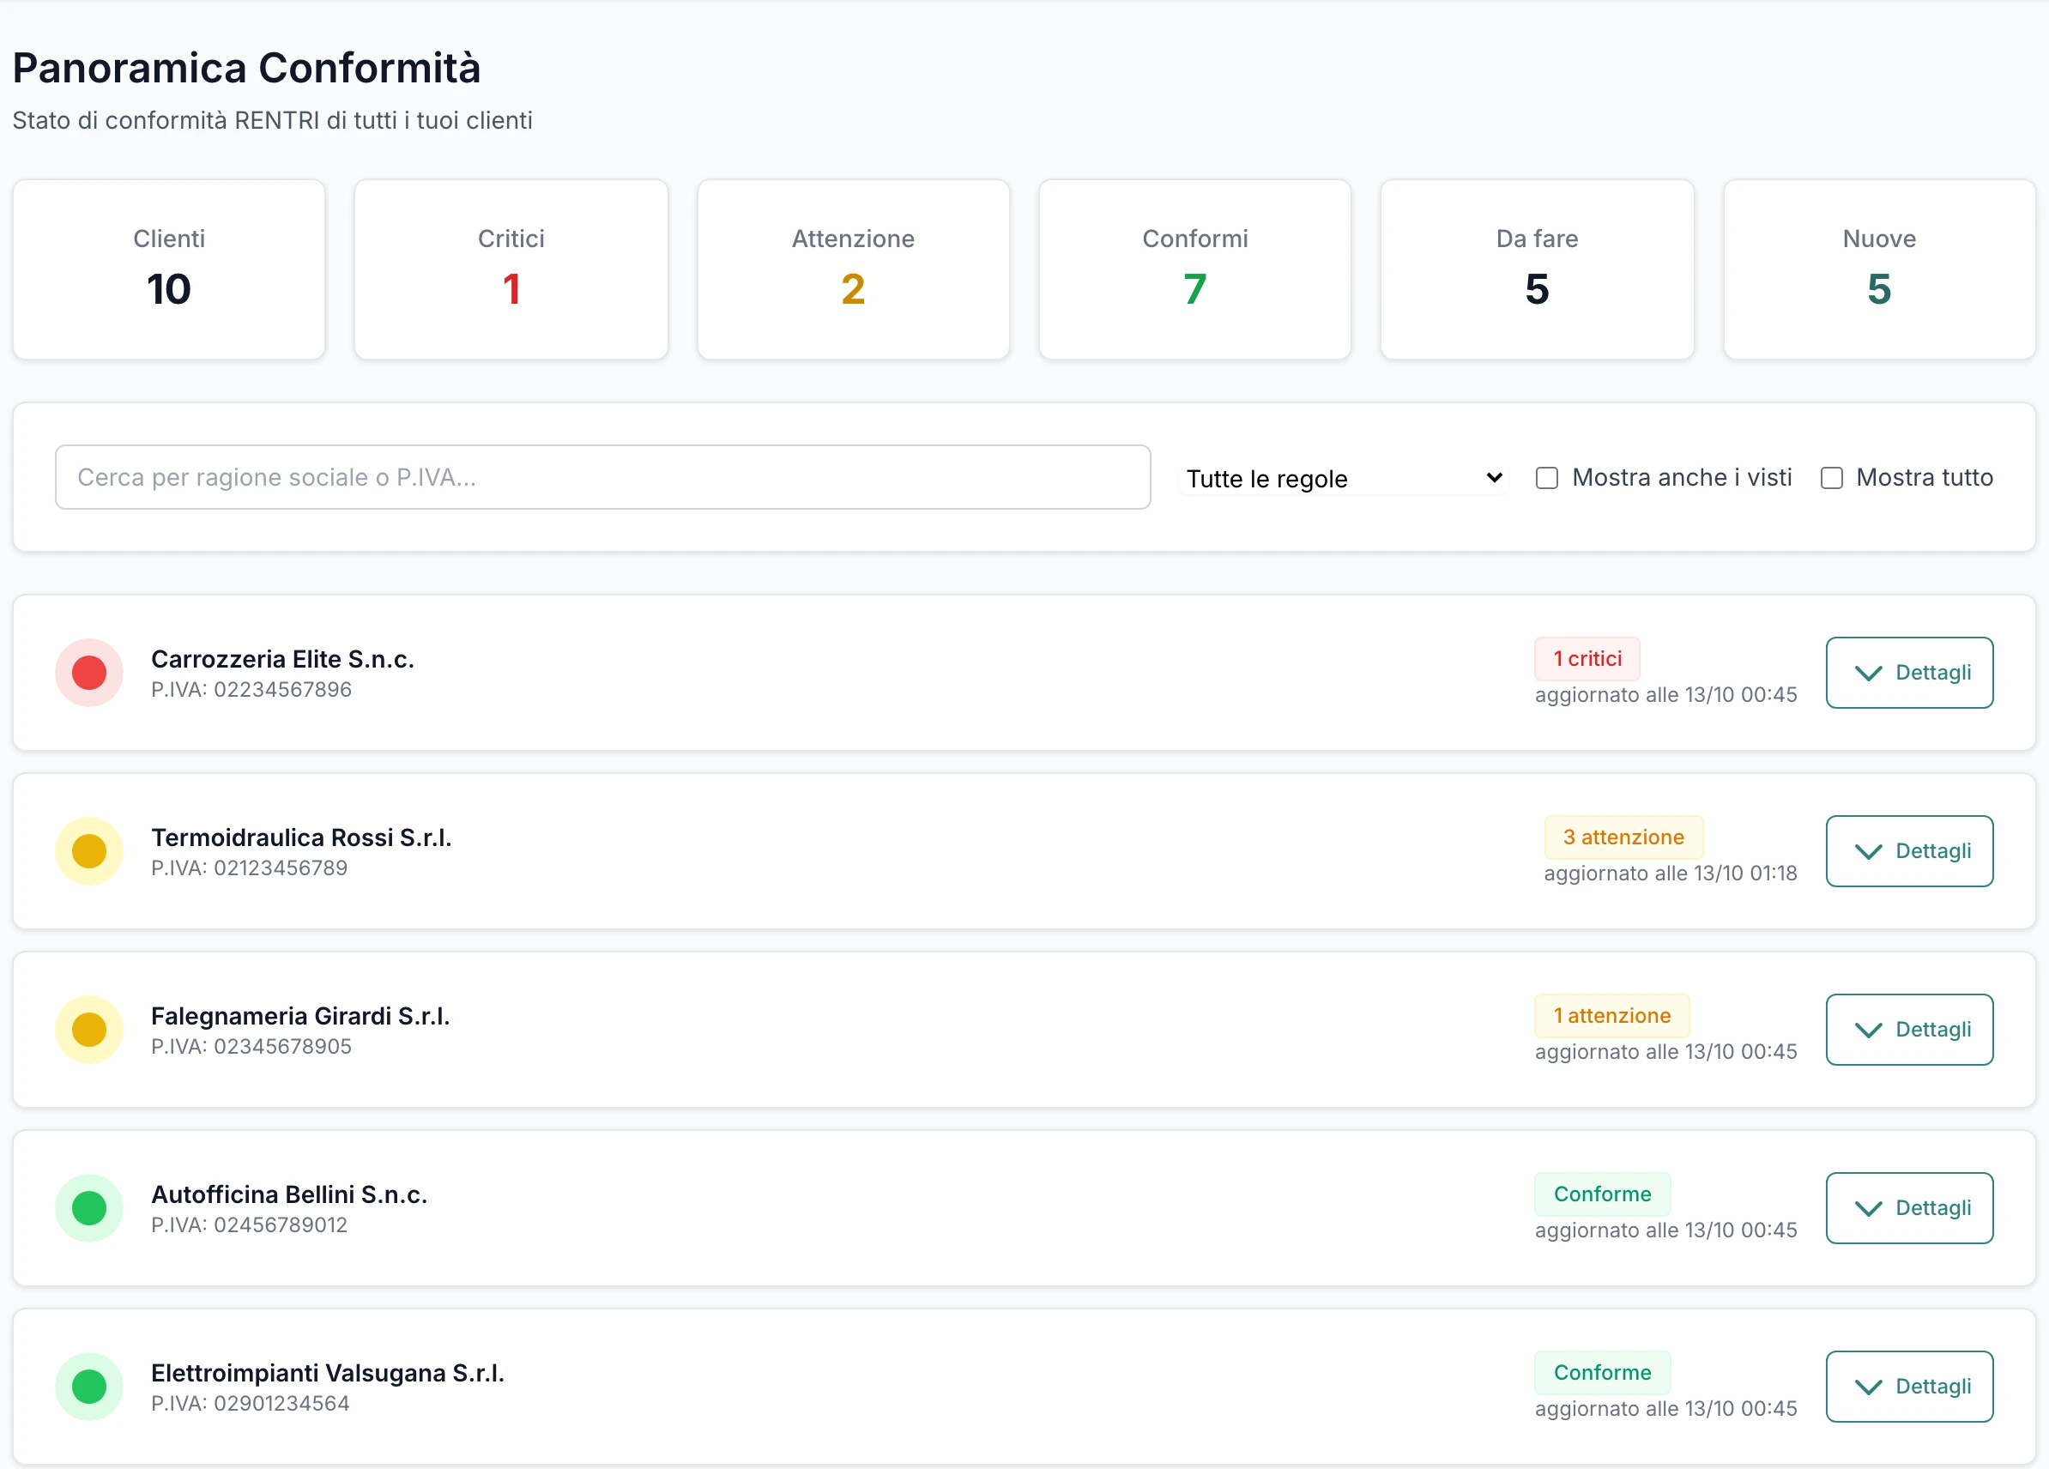Click the 'Panoramica Conformità' heading
This screenshot has height=1469, width=2049.
point(246,68)
